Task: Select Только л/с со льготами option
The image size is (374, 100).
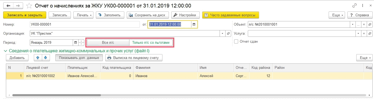Action: click(151, 43)
